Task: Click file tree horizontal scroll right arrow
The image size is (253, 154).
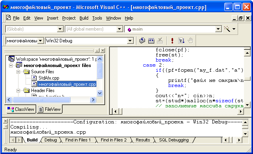Action: click(93, 100)
